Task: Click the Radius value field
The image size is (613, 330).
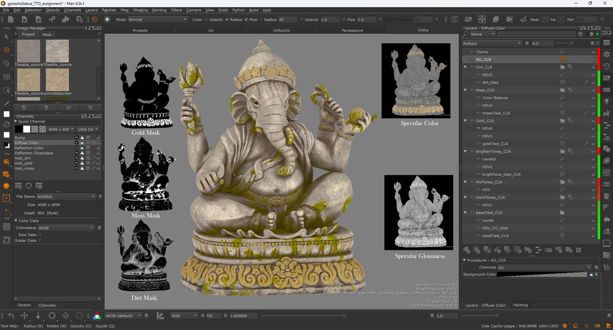Action: pyautogui.click(x=288, y=19)
